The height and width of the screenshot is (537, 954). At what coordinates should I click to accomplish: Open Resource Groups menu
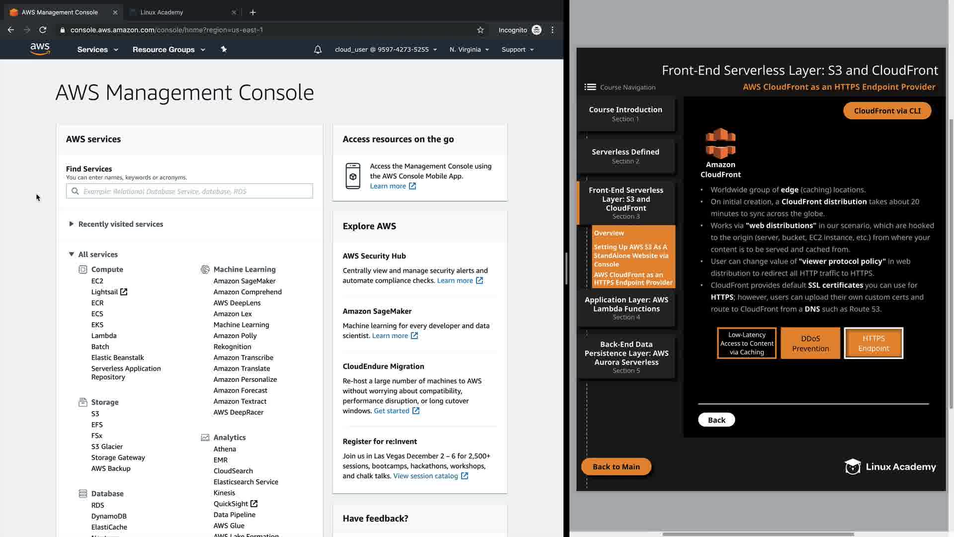click(x=168, y=49)
